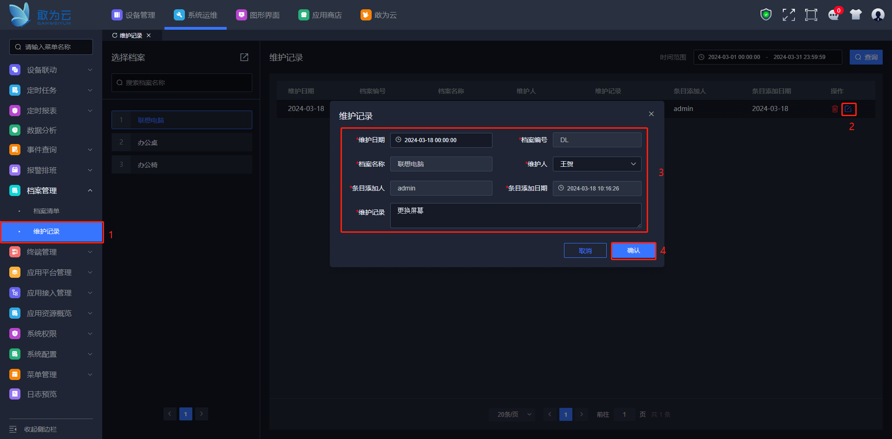Close the 维护记录 dialog
The width and height of the screenshot is (892, 439).
click(651, 114)
